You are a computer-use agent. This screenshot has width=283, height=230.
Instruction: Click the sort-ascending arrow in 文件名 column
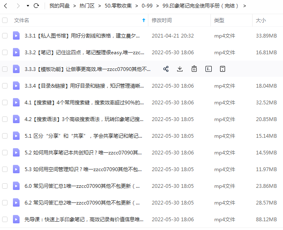point(144,20)
